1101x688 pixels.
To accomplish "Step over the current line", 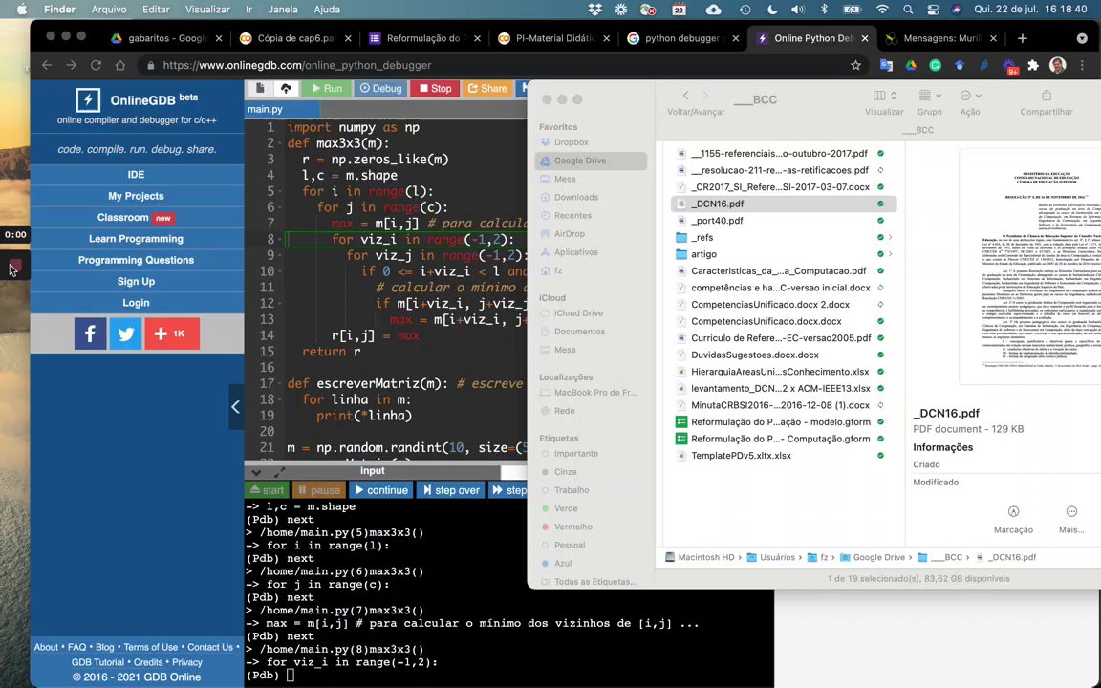I will pos(451,490).
